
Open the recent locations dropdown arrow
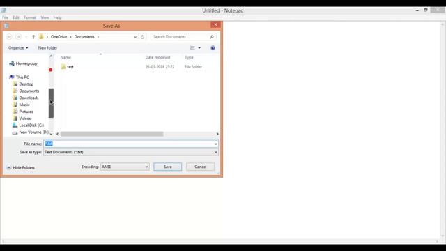[x=26, y=37]
